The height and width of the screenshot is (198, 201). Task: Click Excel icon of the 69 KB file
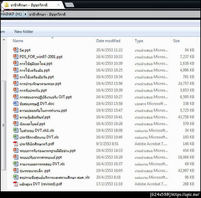point(16,164)
